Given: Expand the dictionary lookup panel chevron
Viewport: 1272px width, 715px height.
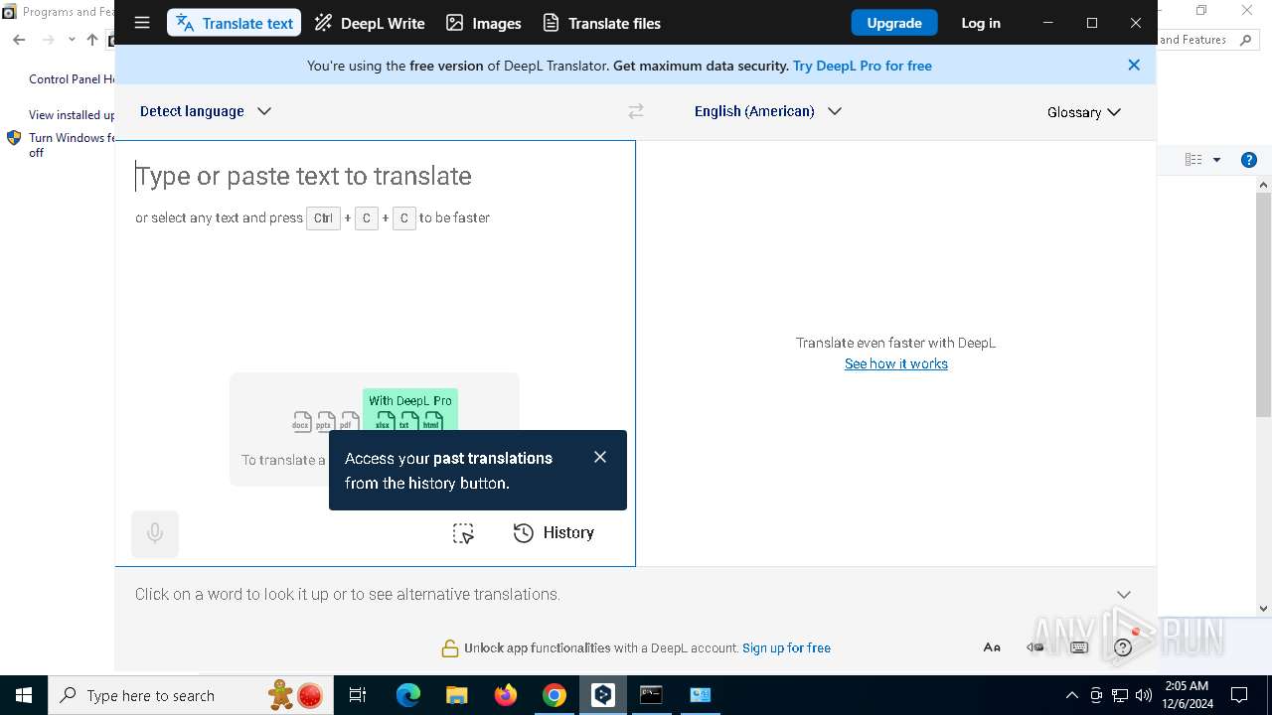Looking at the screenshot, I should (x=1124, y=594).
